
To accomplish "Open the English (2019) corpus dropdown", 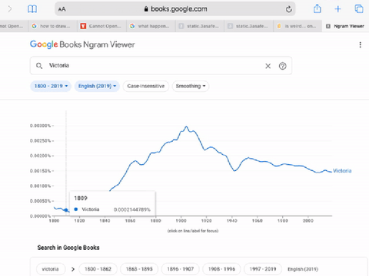I will pyautogui.click(x=97, y=86).
